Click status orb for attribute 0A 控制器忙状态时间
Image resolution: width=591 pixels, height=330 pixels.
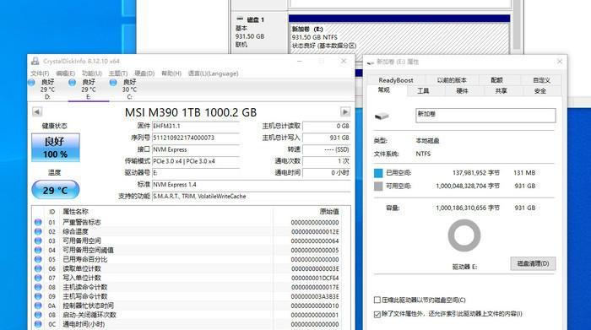[x=38, y=306]
